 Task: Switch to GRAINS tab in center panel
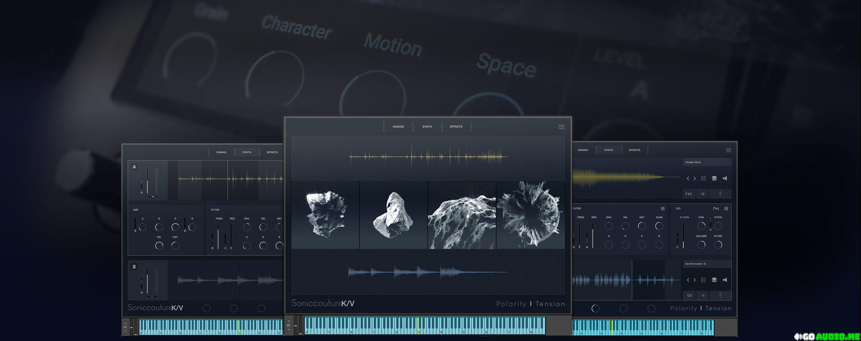pos(398,127)
